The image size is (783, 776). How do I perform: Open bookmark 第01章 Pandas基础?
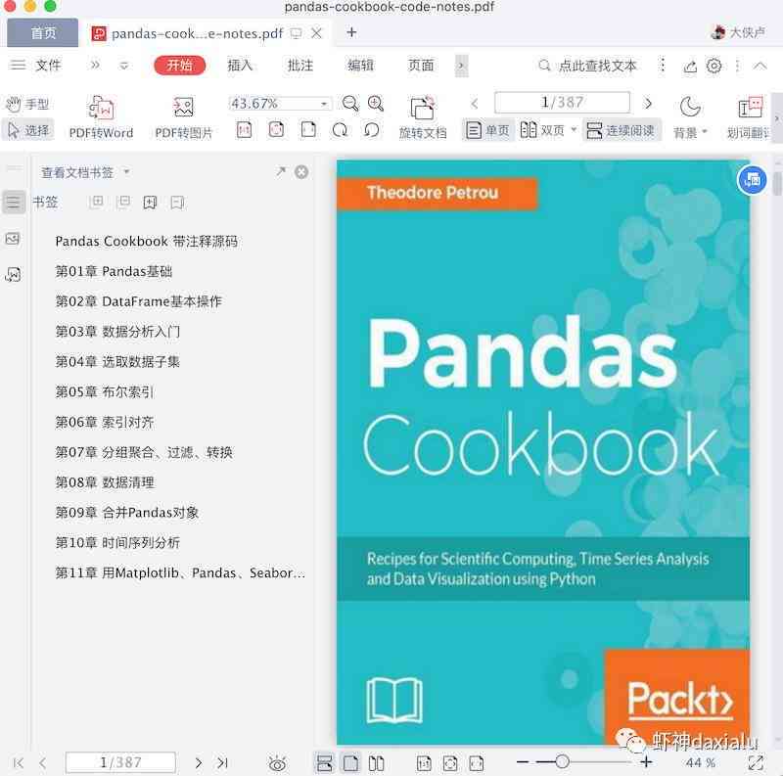(x=114, y=271)
